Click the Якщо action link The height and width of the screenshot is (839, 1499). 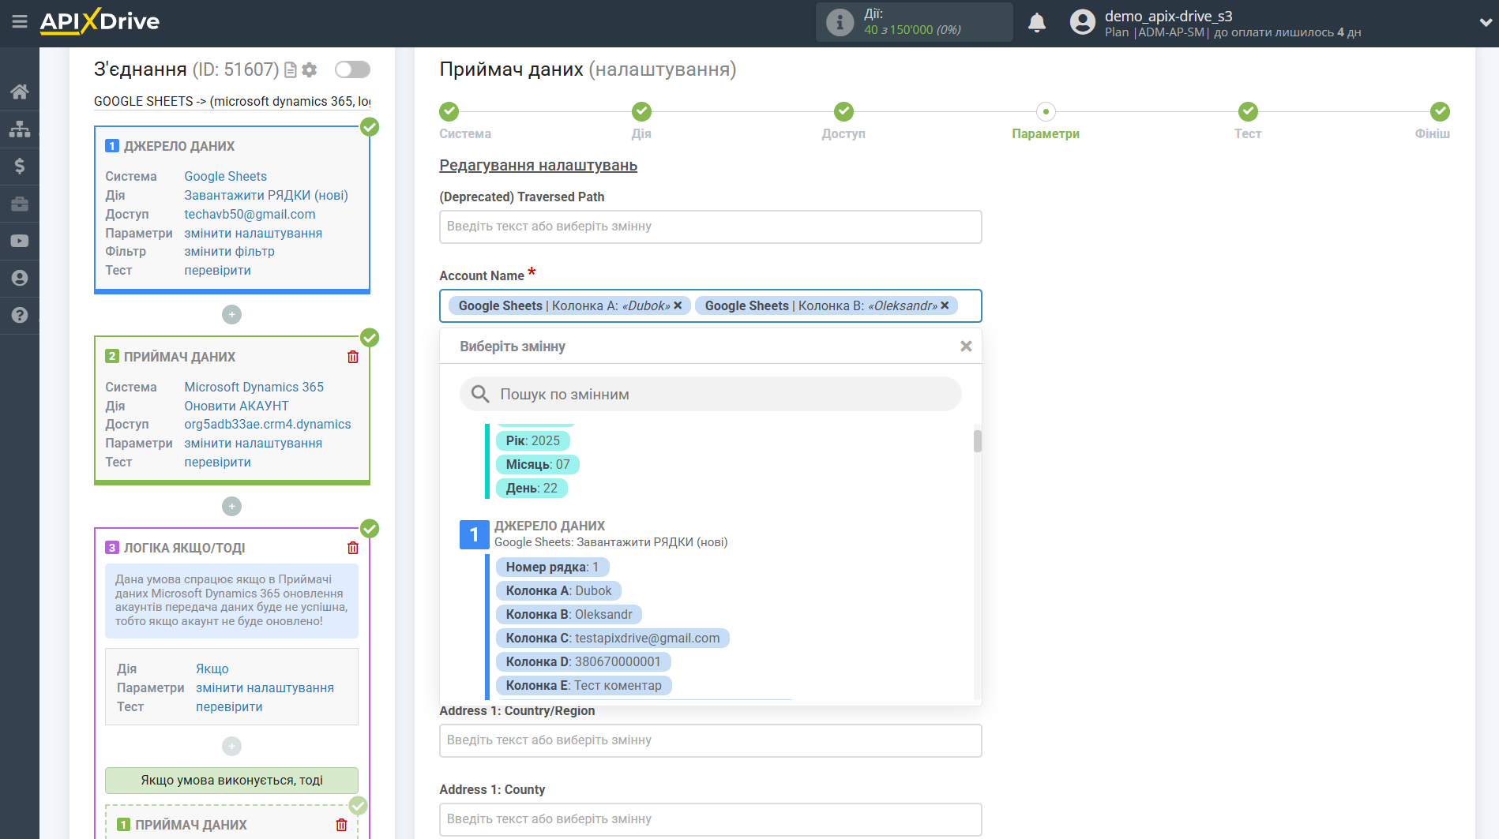(212, 669)
